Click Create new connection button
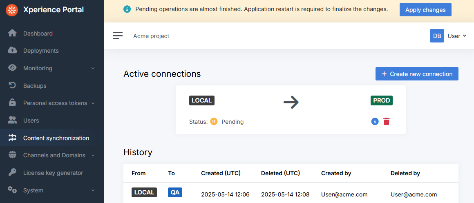The width and height of the screenshot is (474, 203). pos(417,74)
